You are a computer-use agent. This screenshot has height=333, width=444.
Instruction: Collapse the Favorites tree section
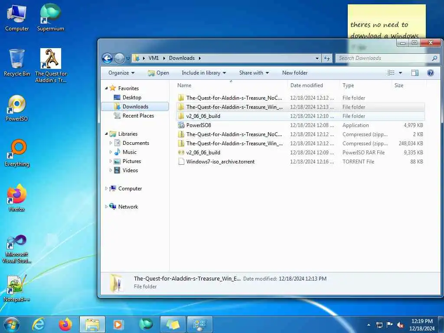click(x=107, y=88)
